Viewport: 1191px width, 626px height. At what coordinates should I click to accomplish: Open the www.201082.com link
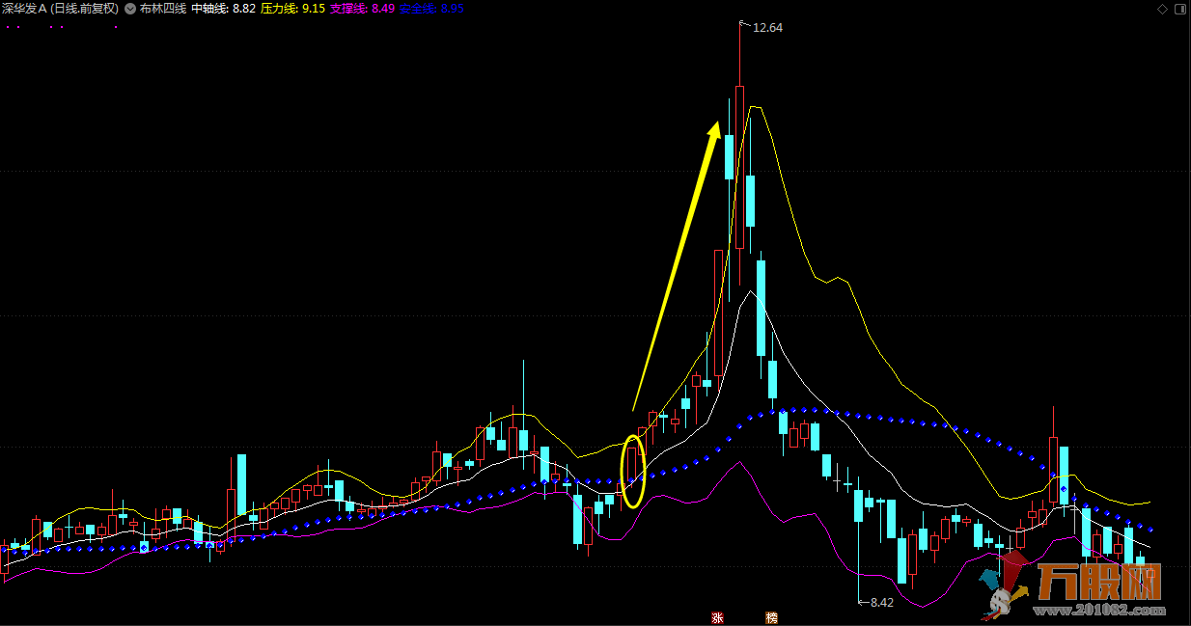point(1099,611)
